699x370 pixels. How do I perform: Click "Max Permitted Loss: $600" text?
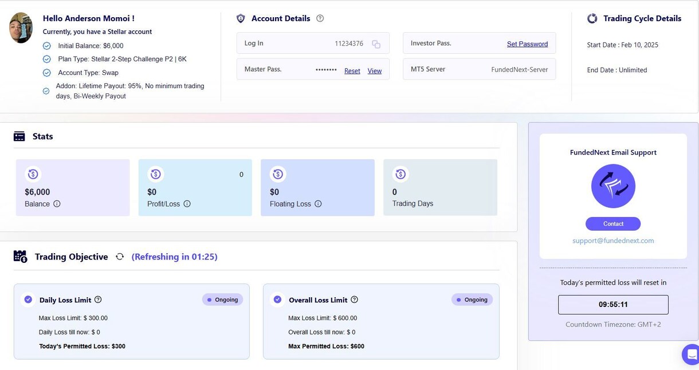327,346
